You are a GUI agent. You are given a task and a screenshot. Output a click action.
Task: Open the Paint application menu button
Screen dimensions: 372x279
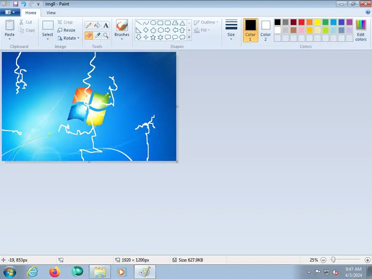[x=10, y=12]
